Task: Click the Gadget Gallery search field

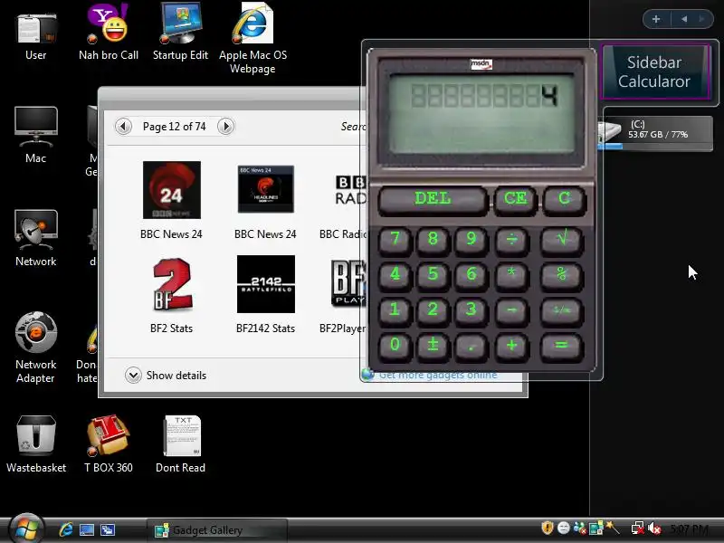Action: pyautogui.click(x=353, y=127)
